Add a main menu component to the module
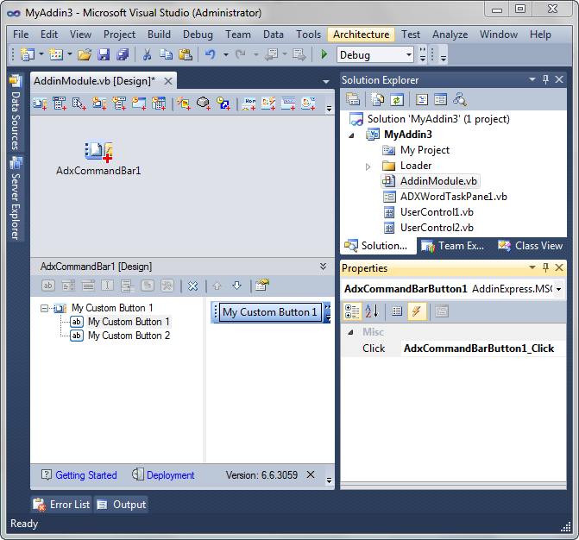 (60, 104)
